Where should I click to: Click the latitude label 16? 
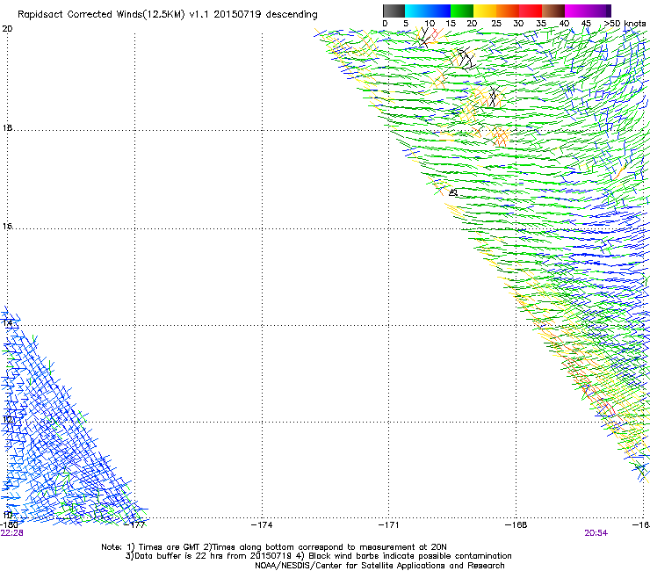click(x=7, y=226)
